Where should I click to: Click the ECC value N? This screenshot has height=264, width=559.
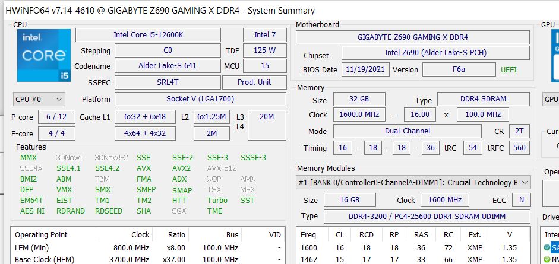tap(521, 200)
